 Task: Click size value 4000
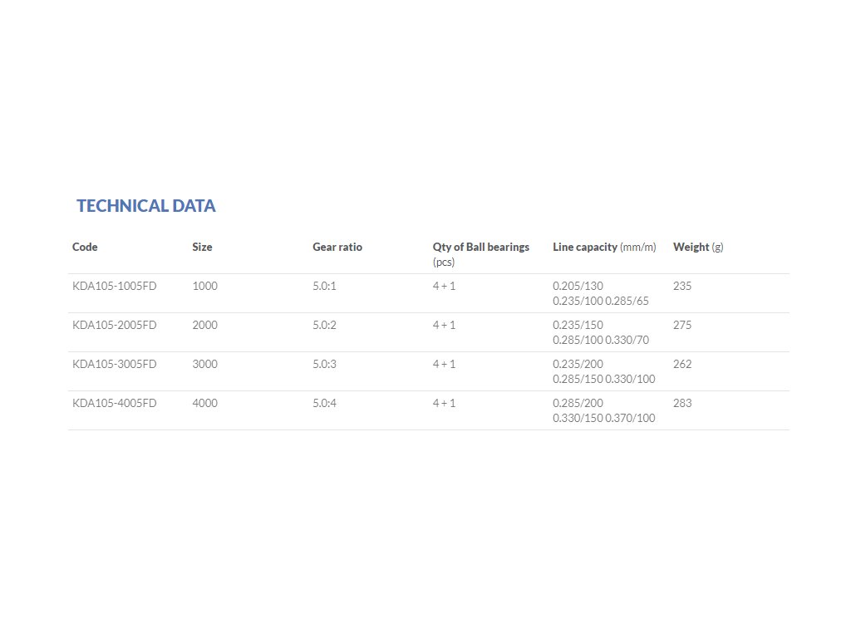tap(204, 403)
